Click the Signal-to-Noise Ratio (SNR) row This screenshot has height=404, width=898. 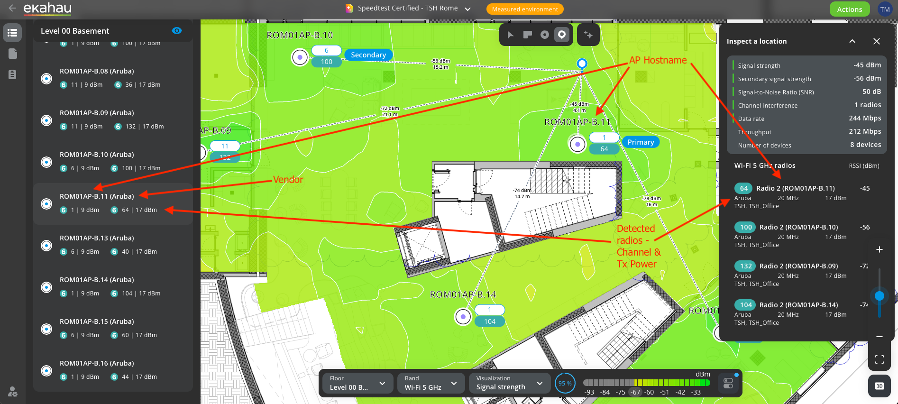coord(806,92)
